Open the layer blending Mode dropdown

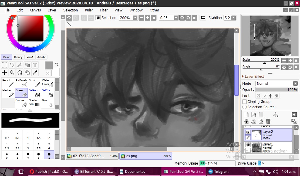277,84
